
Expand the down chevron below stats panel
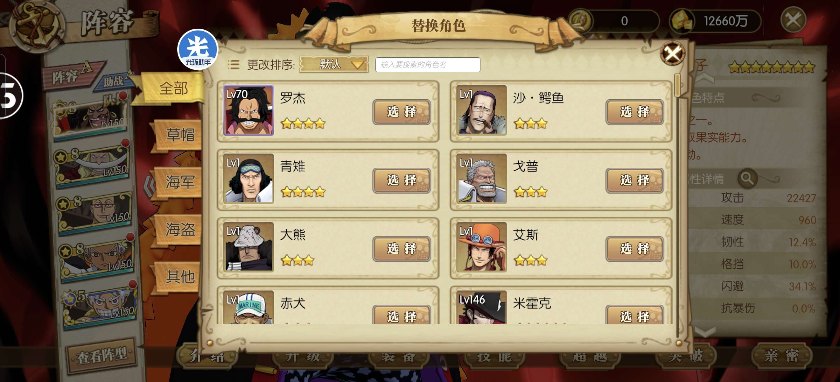tap(705, 332)
